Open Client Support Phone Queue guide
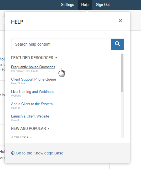 tap(34, 79)
